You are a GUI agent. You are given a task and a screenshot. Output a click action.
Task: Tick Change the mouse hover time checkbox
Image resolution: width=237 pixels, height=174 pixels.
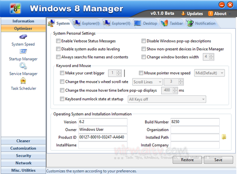click(x=62, y=90)
